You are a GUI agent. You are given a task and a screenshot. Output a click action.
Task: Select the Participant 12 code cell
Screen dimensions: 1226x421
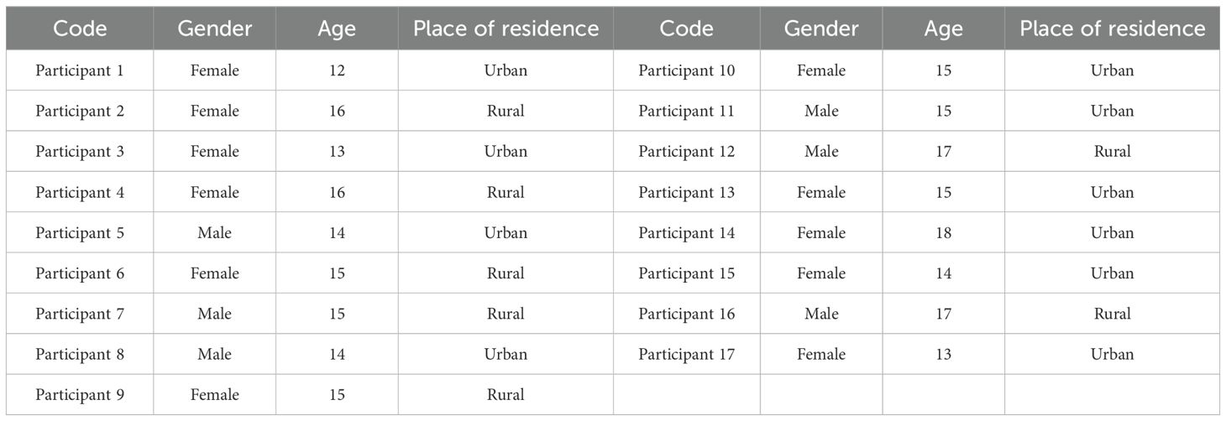(x=686, y=152)
